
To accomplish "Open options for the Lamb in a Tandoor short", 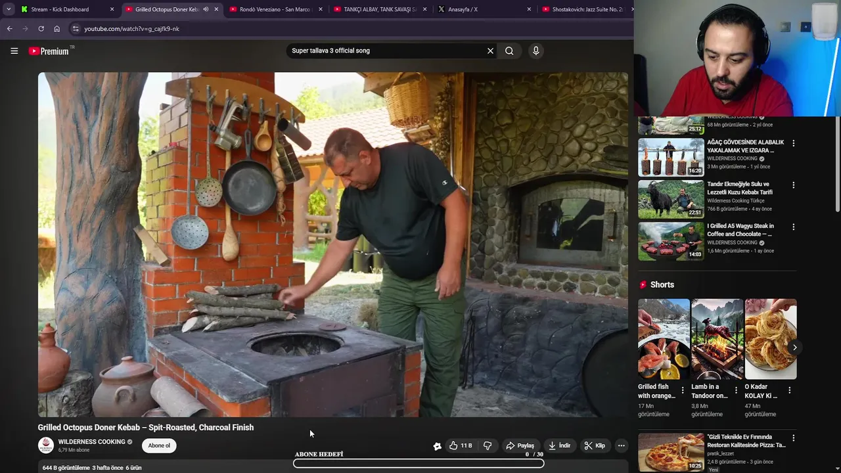I will [736, 390].
